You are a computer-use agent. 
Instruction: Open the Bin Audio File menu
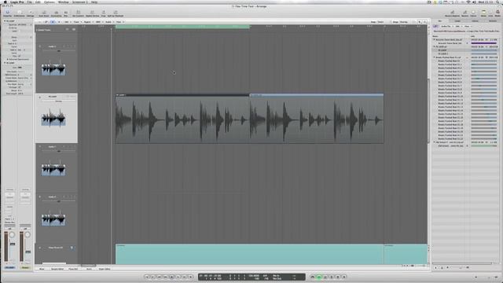click(446, 26)
